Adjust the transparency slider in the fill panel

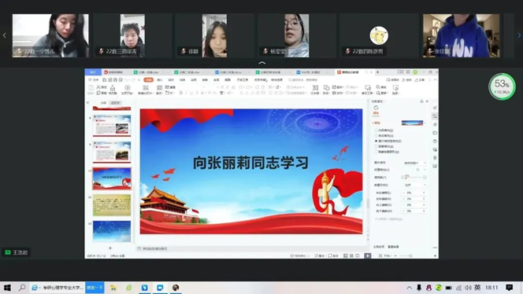click(x=414, y=178)
